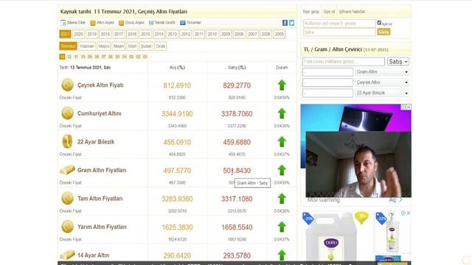Click green up arrow for Yarım Altın
Screen dimensions: 472x265
(282, 227)
